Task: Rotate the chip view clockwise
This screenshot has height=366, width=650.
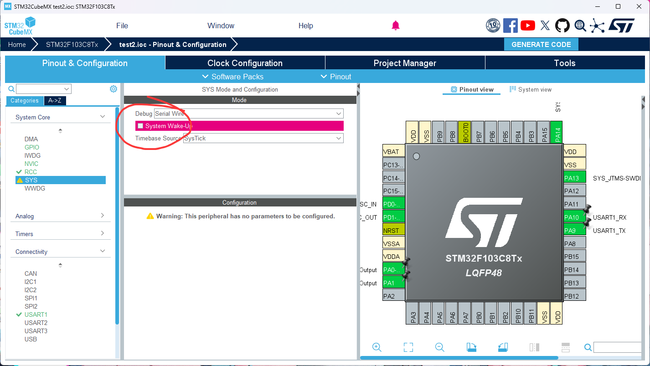Action: [x=472, y=347]
